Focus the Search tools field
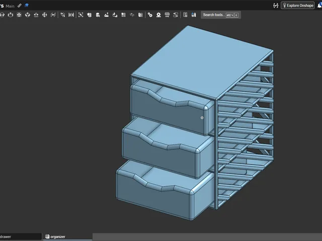 (x=221, y=15)
